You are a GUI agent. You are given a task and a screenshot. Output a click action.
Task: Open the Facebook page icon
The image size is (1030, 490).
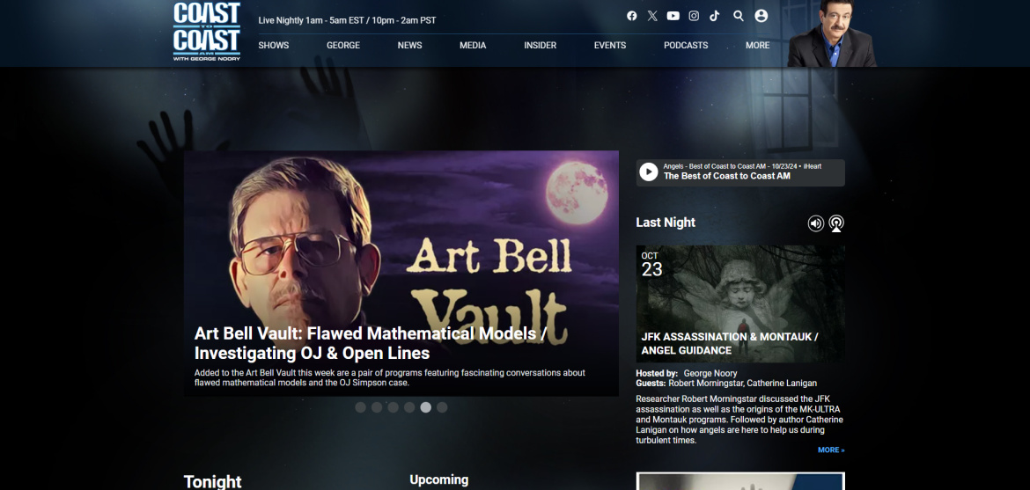click(631, 16)
